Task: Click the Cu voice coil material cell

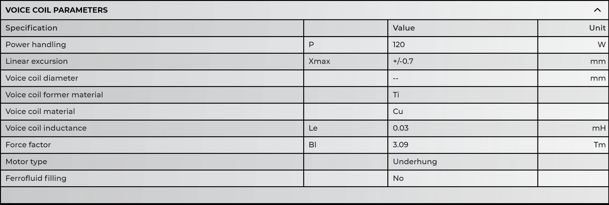Action: point(397,111)
